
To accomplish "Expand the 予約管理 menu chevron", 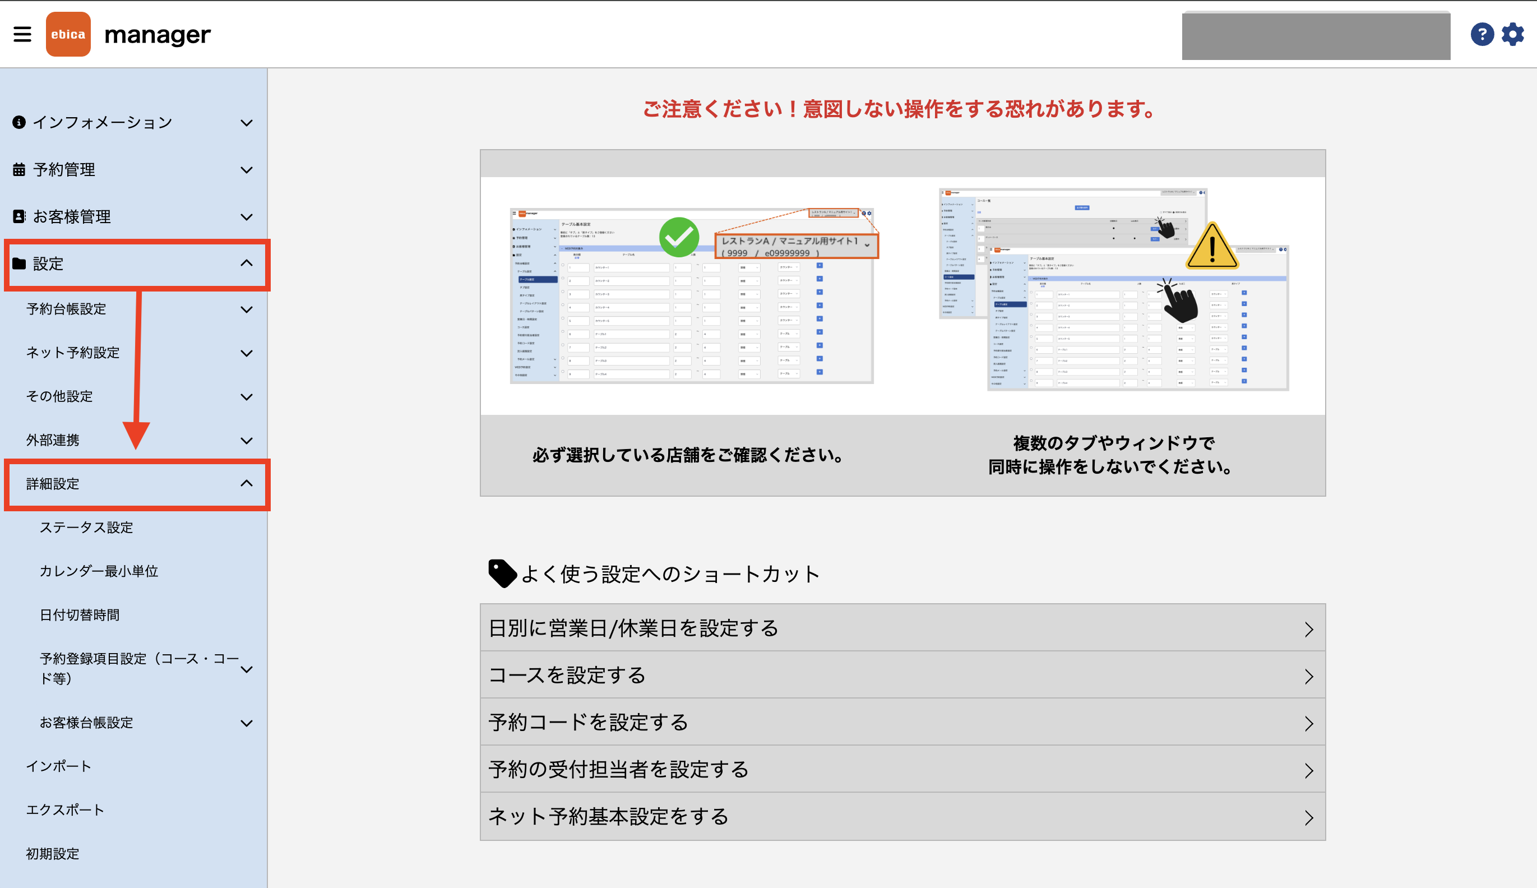I will 246,169.
